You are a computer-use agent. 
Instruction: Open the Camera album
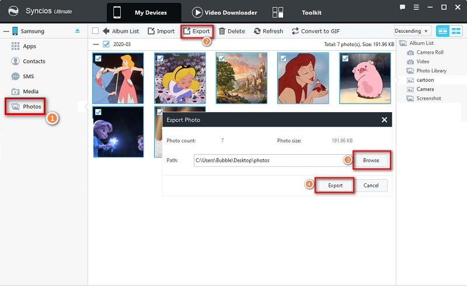(x=420, y=89)
